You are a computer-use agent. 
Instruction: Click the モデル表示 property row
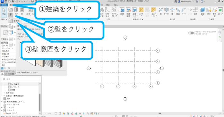click(x=9, y=51)
